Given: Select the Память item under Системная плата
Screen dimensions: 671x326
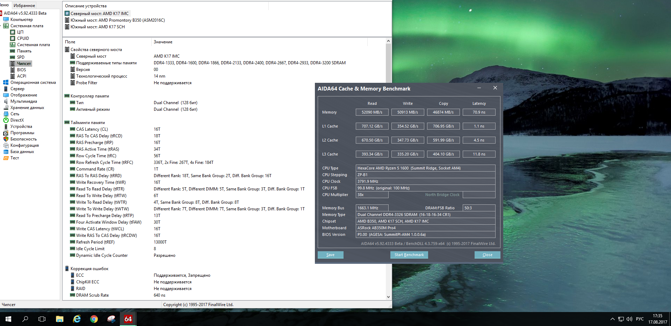Looking at the screenshot, I should tap(24, 51).
